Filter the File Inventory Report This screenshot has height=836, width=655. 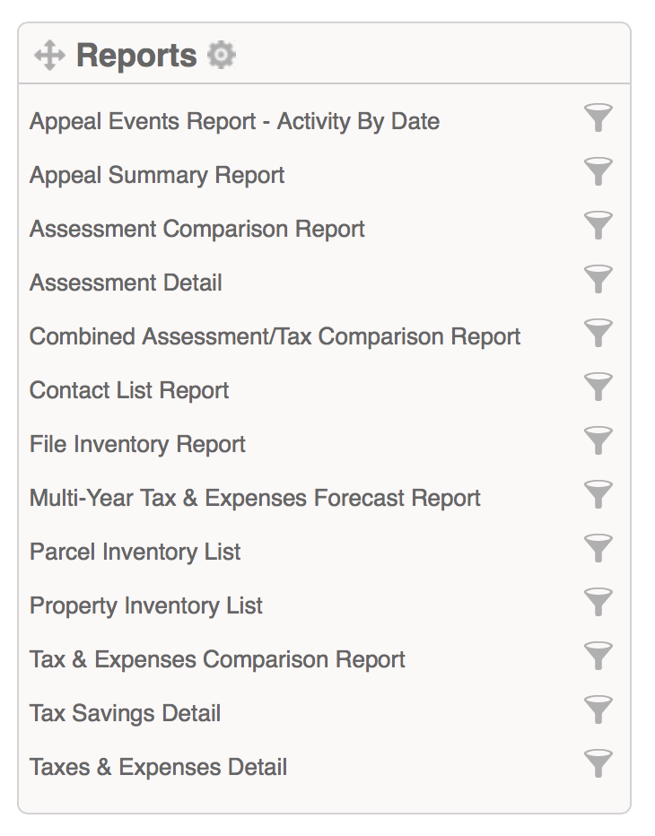pos(598,441)
